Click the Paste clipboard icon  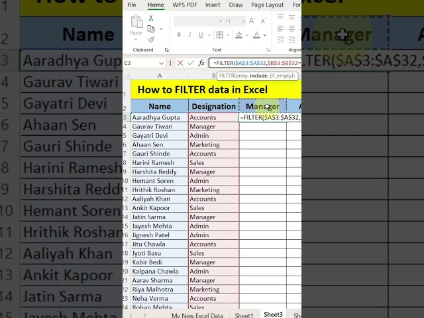tap(136, 22)
